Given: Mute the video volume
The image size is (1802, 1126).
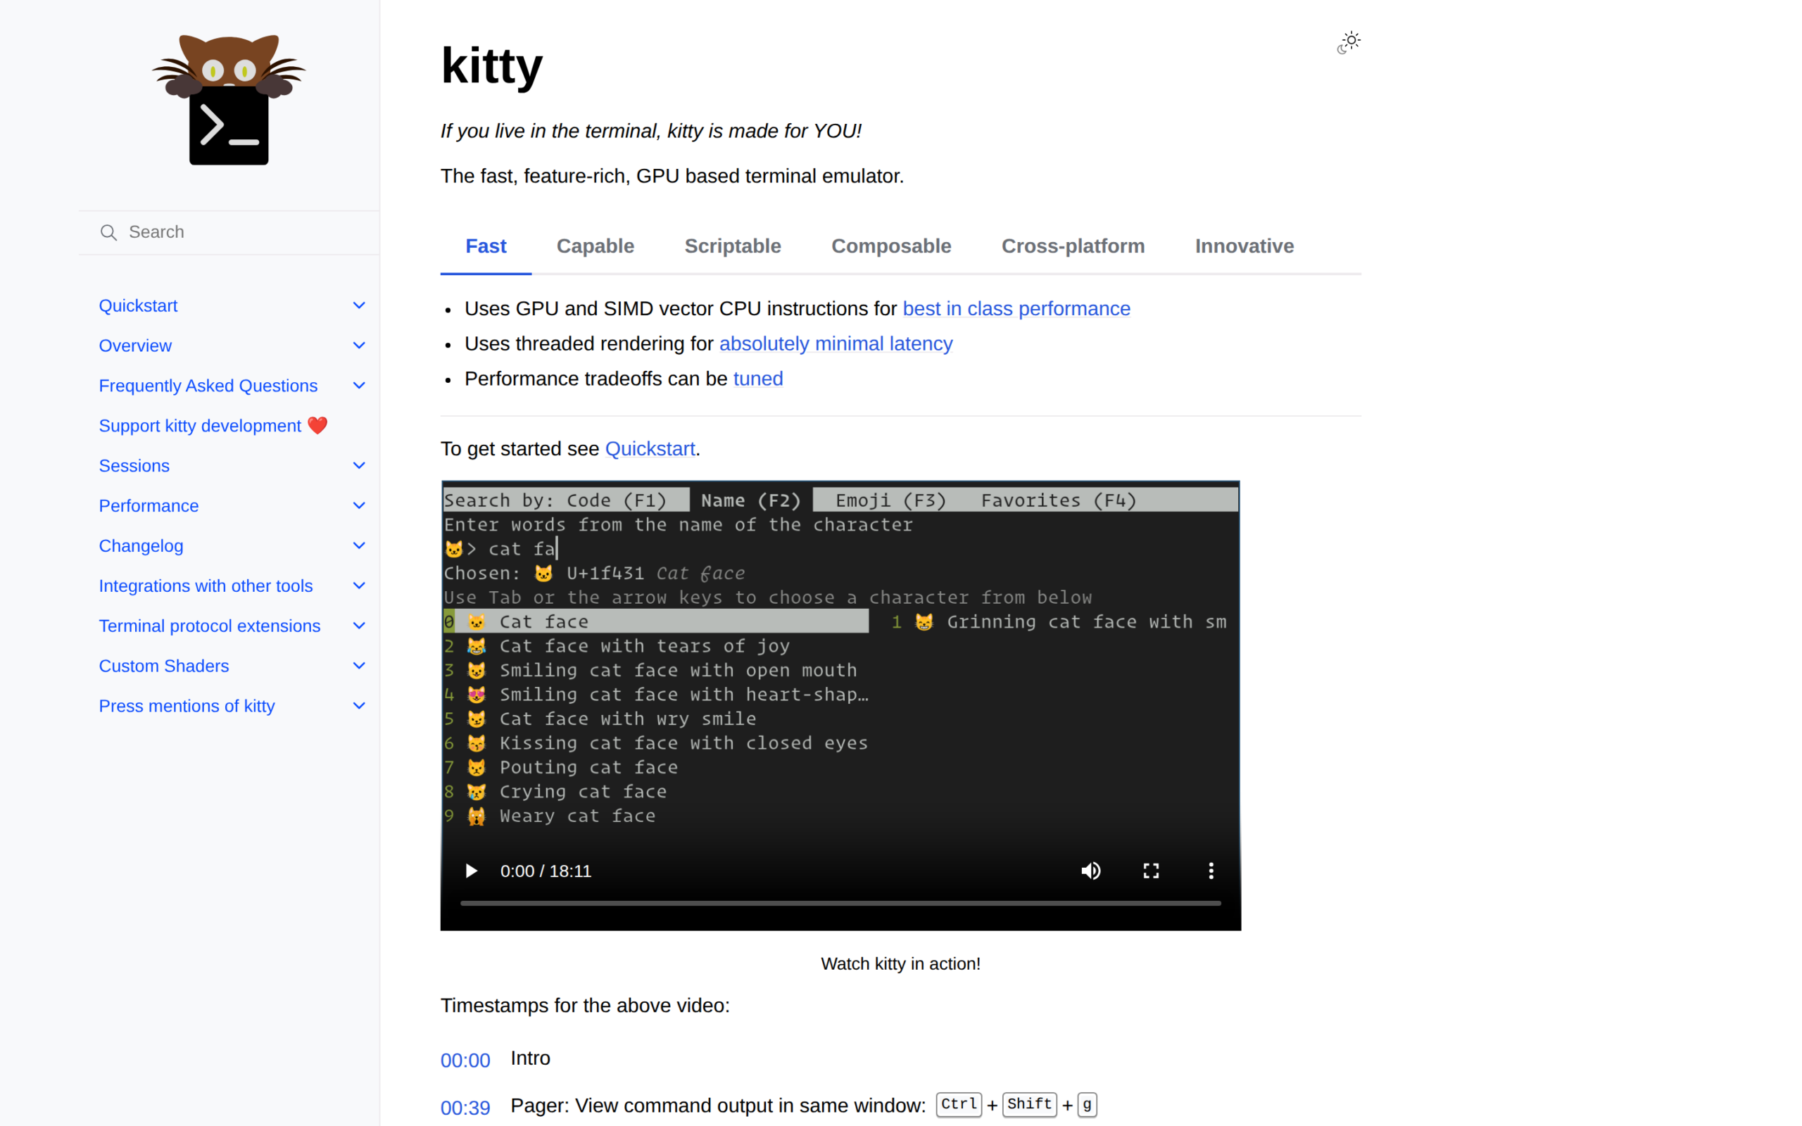Looking at the screenshot, I should pyautogui.click(x=1091, y=871).
